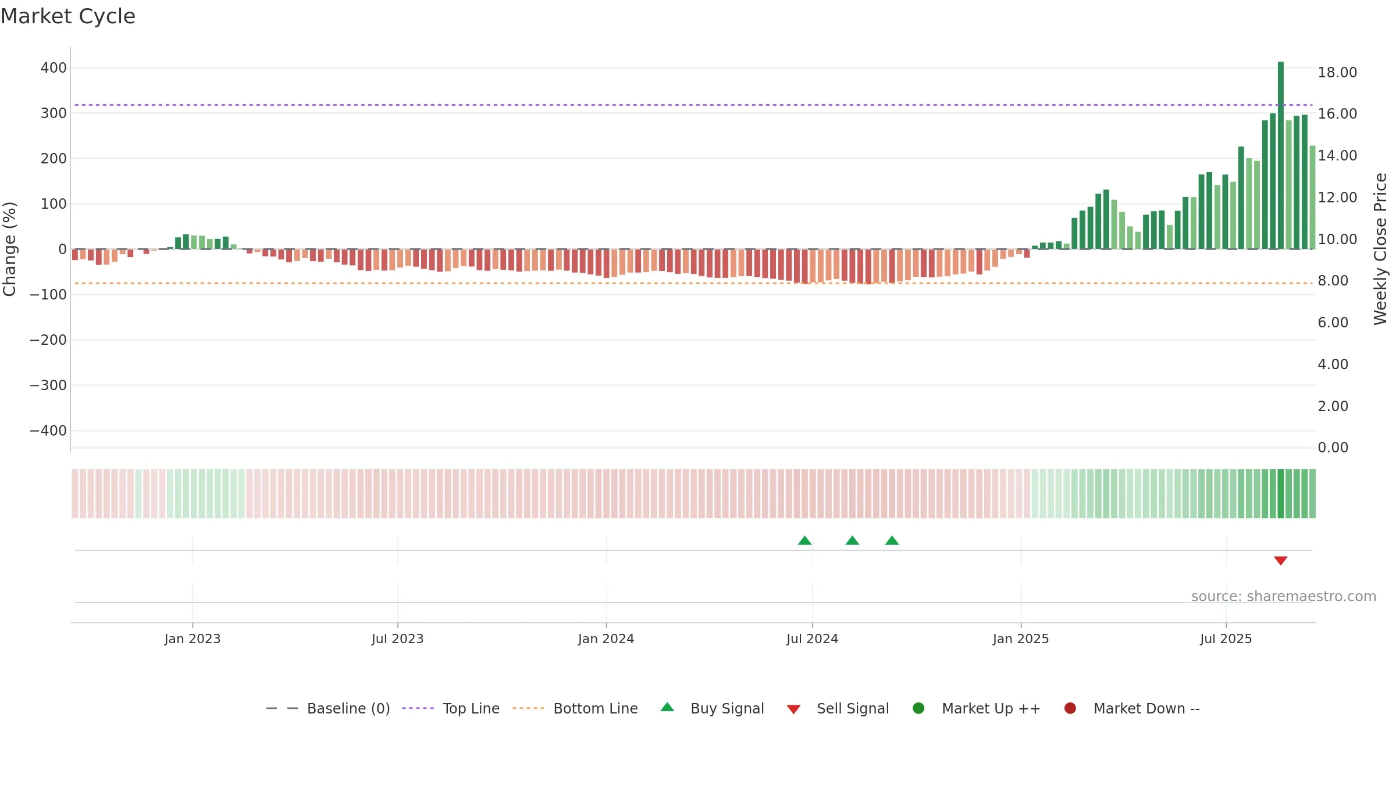Click the brightest green heatmap cell near Jul 2025

(1280, 494)
